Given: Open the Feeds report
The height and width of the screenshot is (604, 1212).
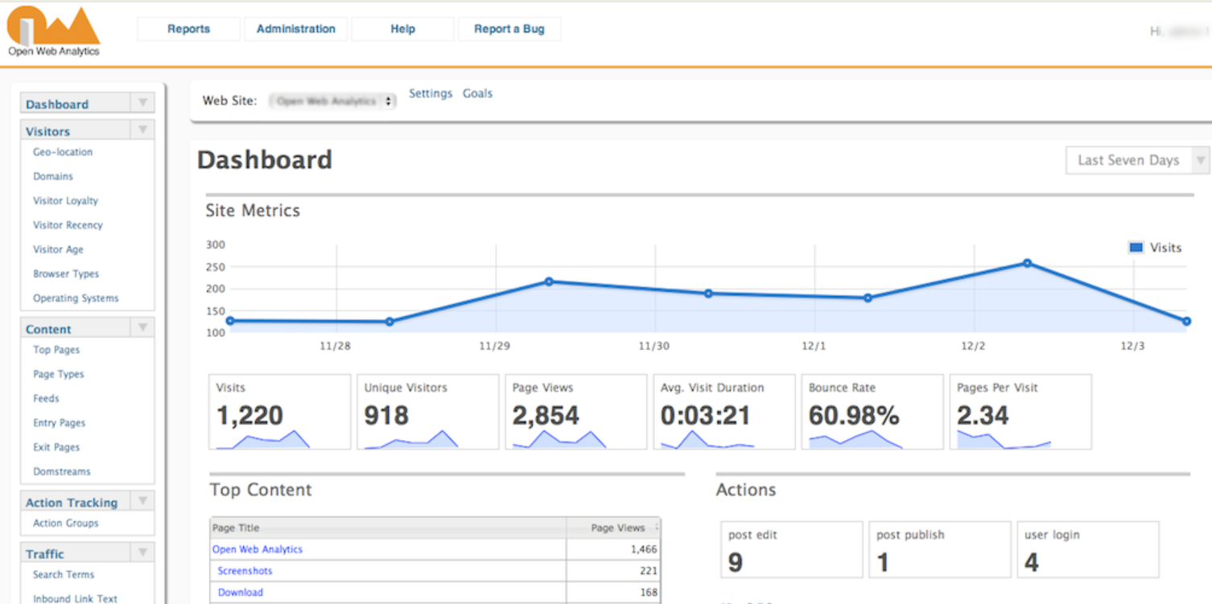Looking at the screenshot, I should click(46, 398).
